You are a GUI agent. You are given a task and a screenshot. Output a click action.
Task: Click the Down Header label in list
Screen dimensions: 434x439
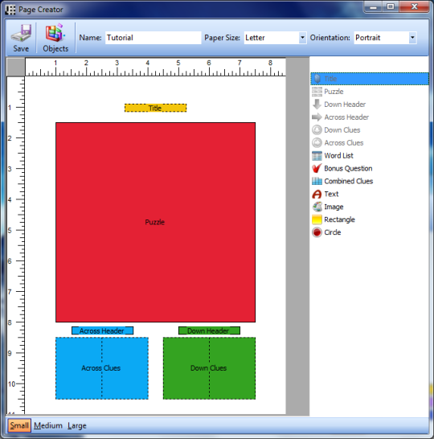coord(345,105)
